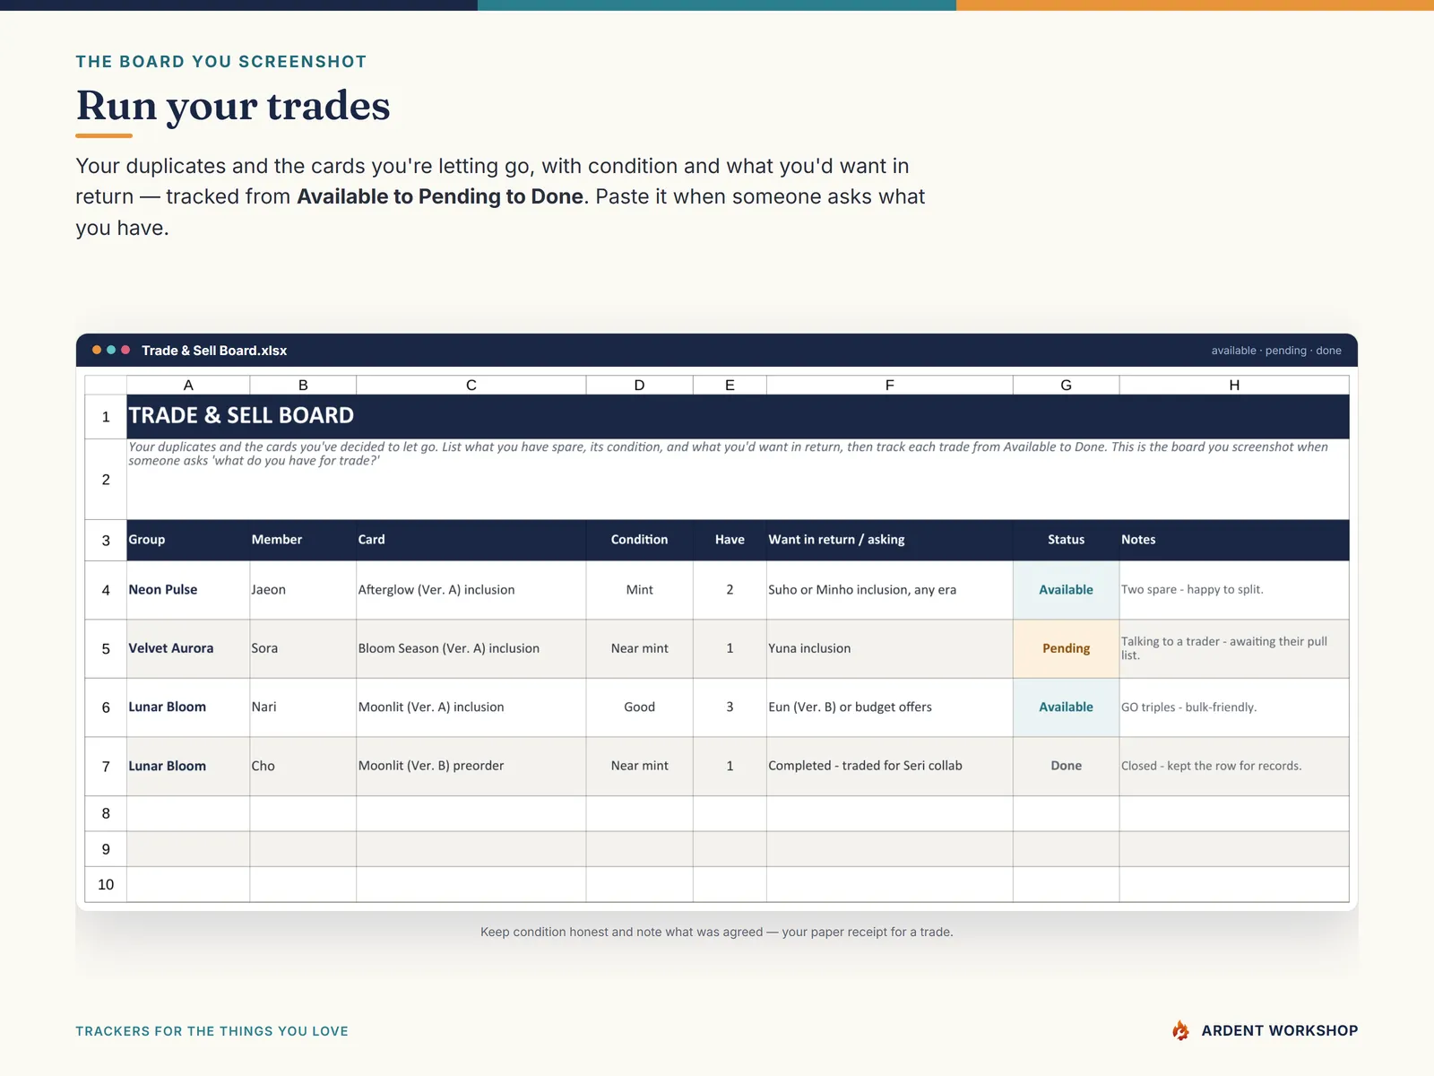The height and width of the screenshot is (1076, 1434).
Task: Select the Lunar Bloom cell in row 6
Action: click(188, 707)
